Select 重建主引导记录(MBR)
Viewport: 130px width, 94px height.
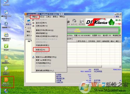[45, 30]
